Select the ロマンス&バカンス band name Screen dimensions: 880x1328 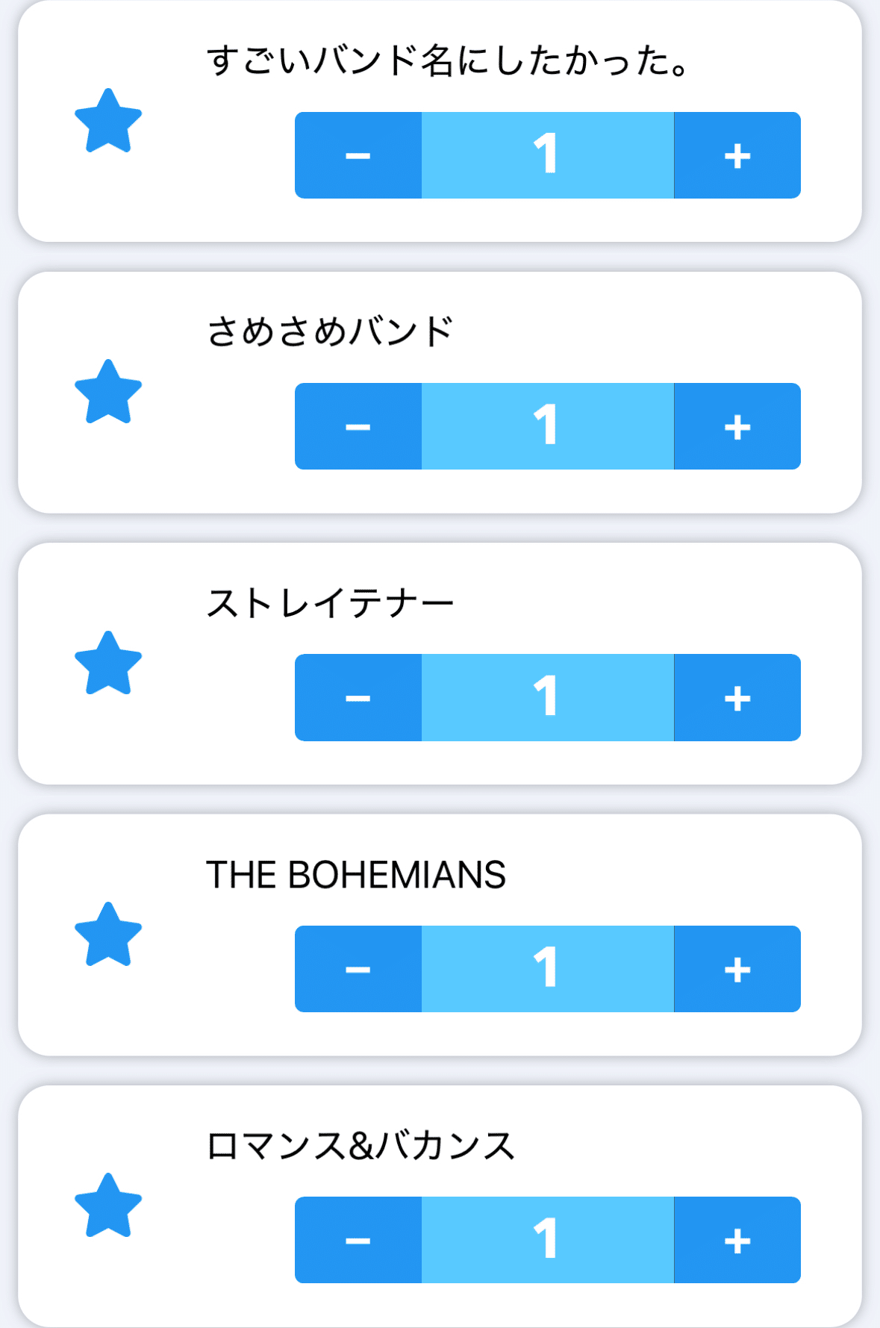pos(361,1146)
